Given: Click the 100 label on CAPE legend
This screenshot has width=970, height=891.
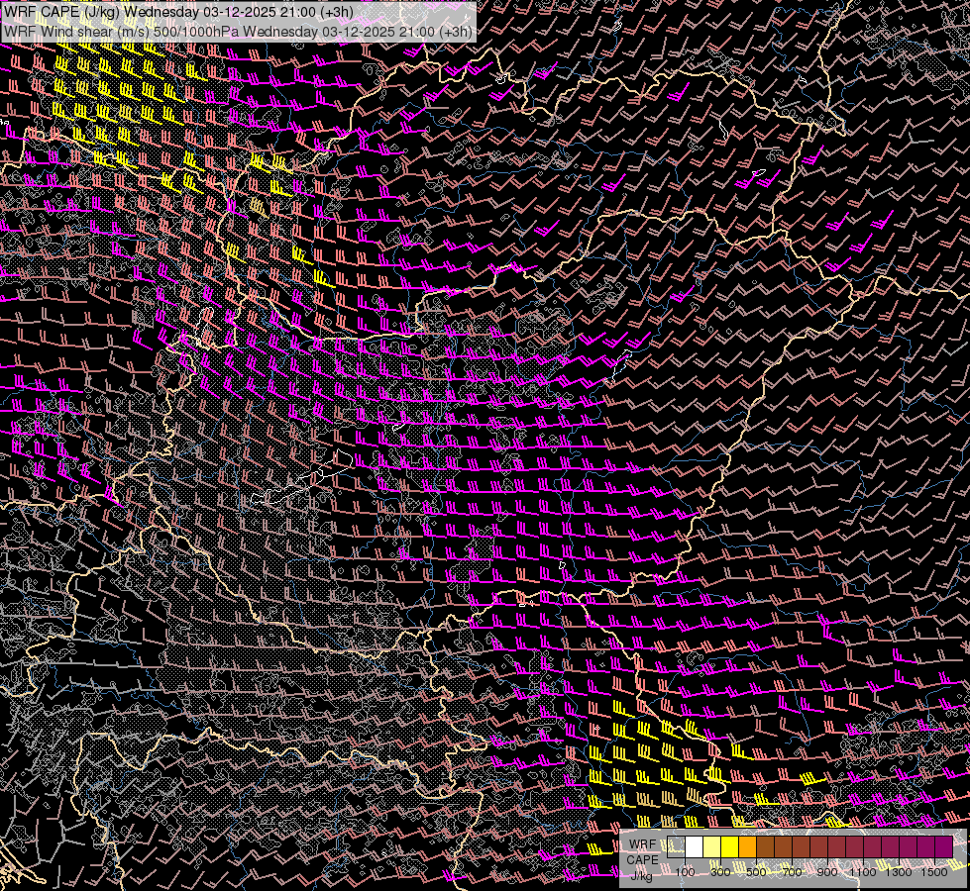Looking at the screenshot, I should tap(685, 872).
